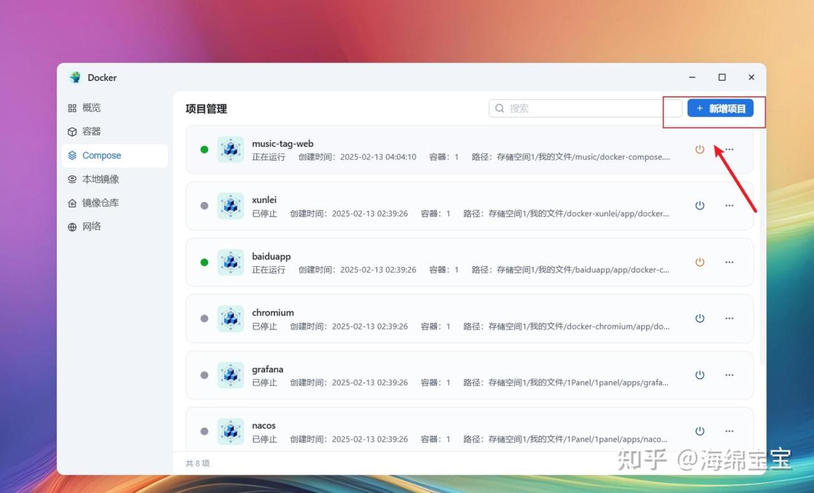The width and height of the screenshot is (814, 493).
Task: Click the chromium project cube icon
Action: click(x=230, y=318)
